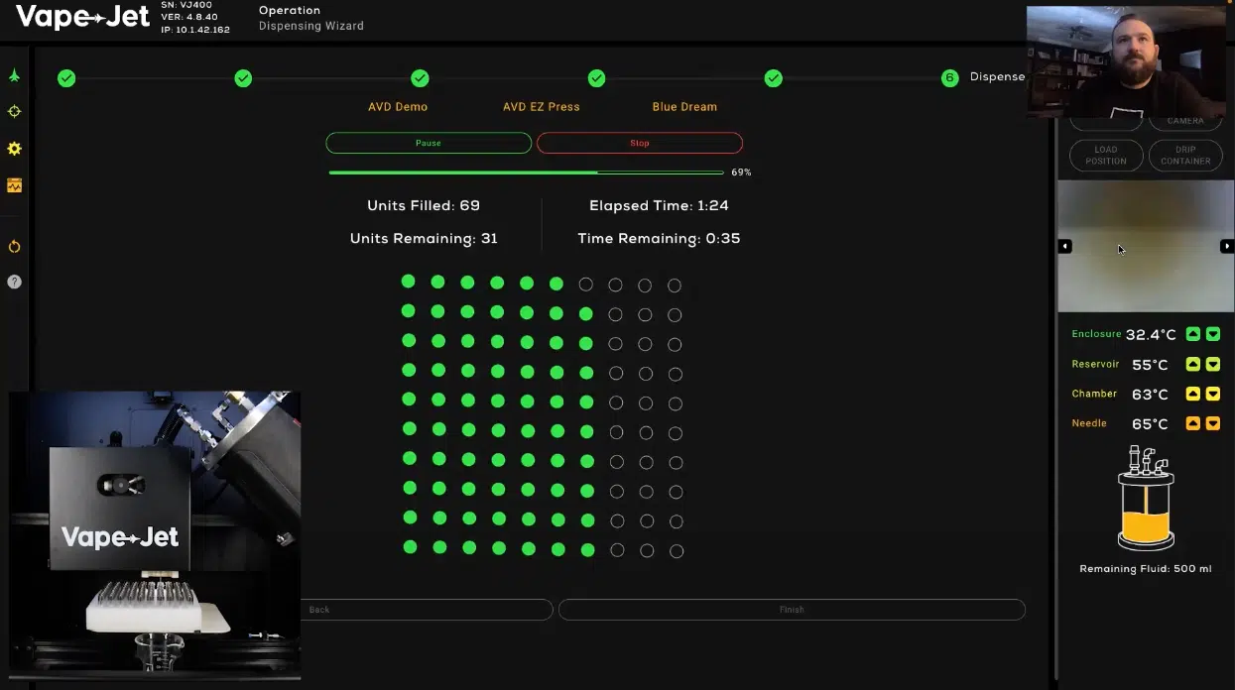Lower the Reservoir temperature
The image size is (1235, 690).
point(1212,364)
